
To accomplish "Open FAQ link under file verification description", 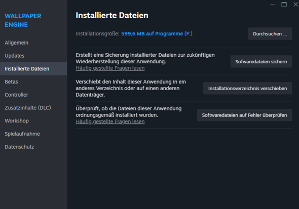I will tap(110, 121).
